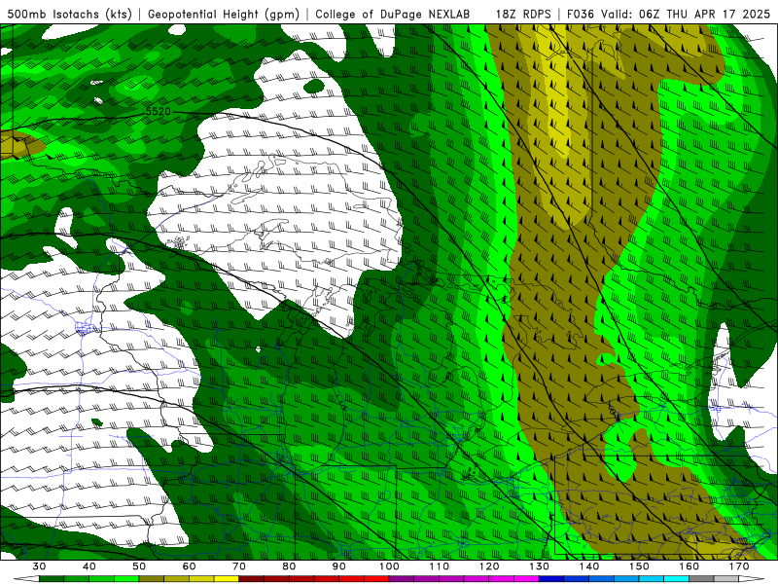
Task: Pick the cyan 155-160 kt legend swatch
Action: pos(677,579)
